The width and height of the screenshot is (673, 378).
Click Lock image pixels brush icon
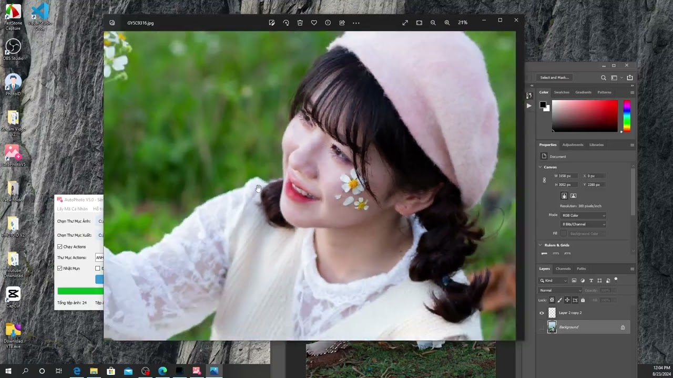tap(559, 300)
